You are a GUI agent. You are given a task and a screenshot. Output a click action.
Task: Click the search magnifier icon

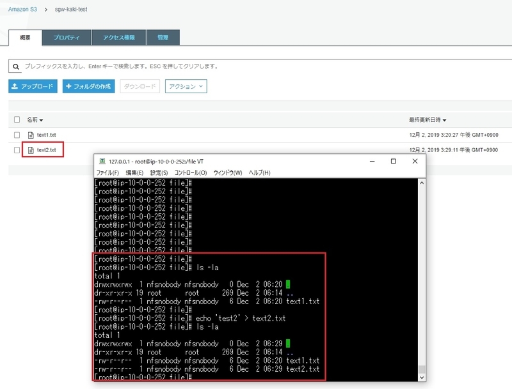(15, 67)
